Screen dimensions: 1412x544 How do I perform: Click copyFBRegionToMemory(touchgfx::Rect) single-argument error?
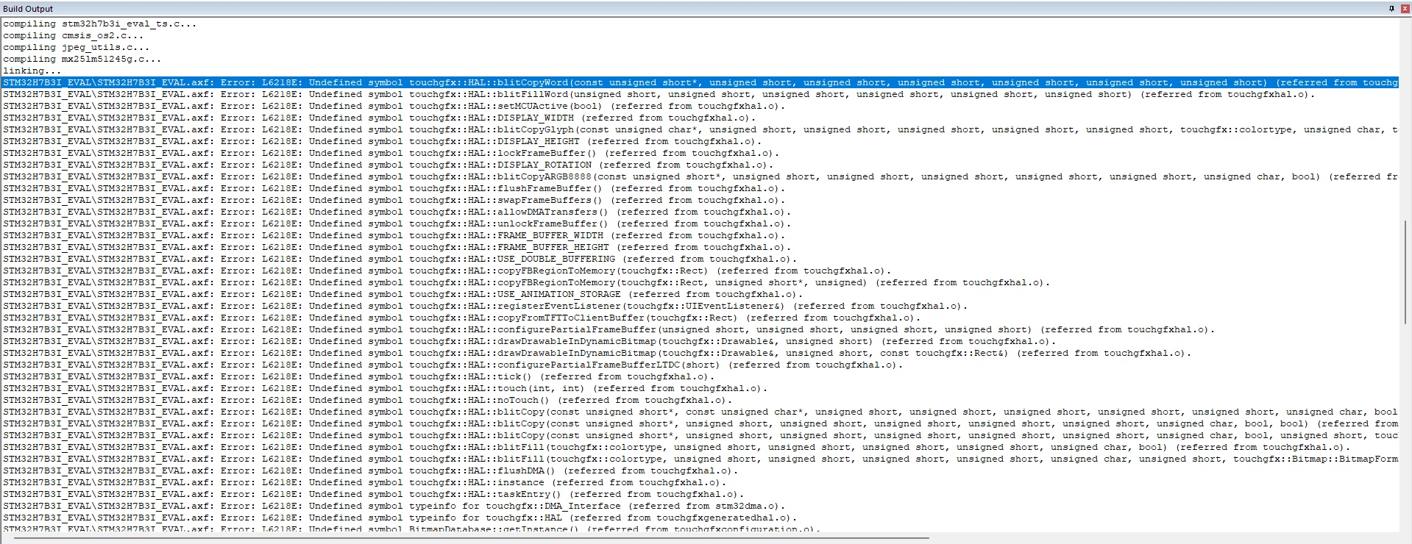(x=447, y=271)
